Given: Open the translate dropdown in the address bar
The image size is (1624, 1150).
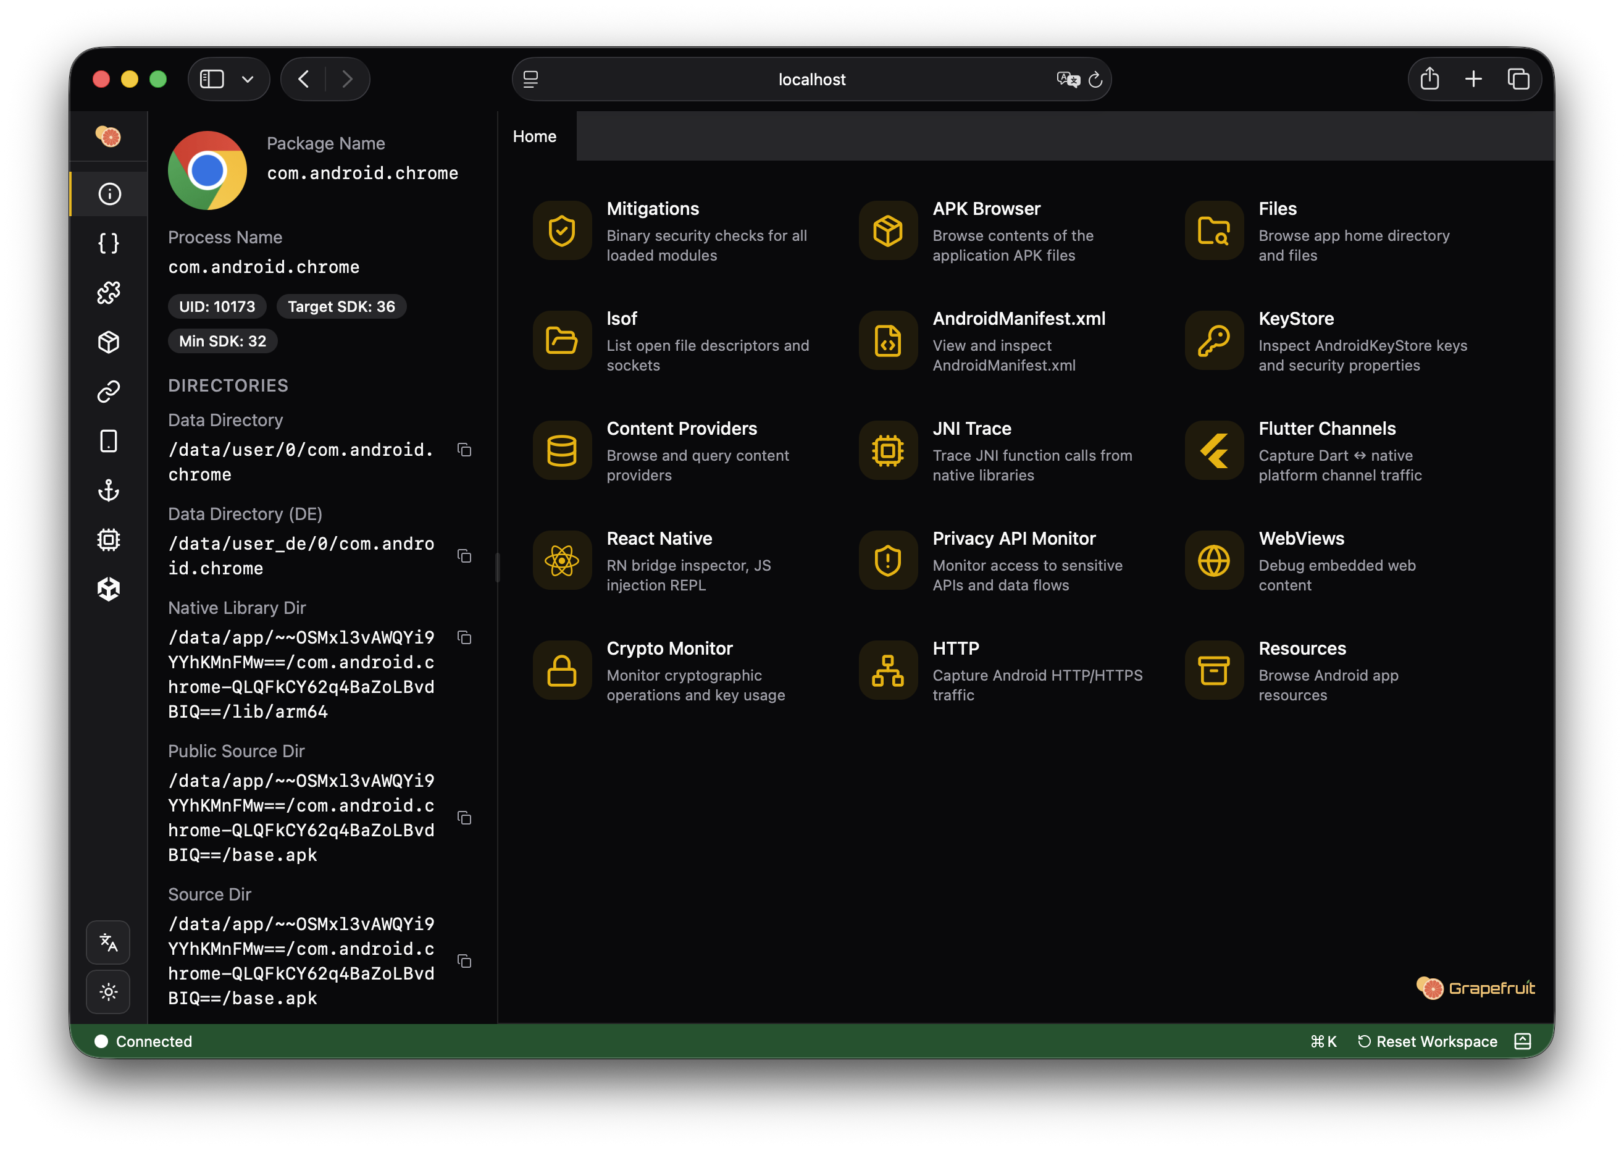Looking at the screenshot, I should (1068, 79).
